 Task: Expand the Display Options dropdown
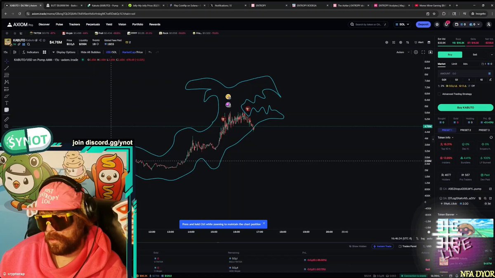click(x=64, y=52)
